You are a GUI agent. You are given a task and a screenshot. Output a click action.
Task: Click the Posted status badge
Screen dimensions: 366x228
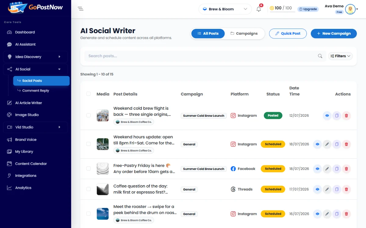[273, 116]
